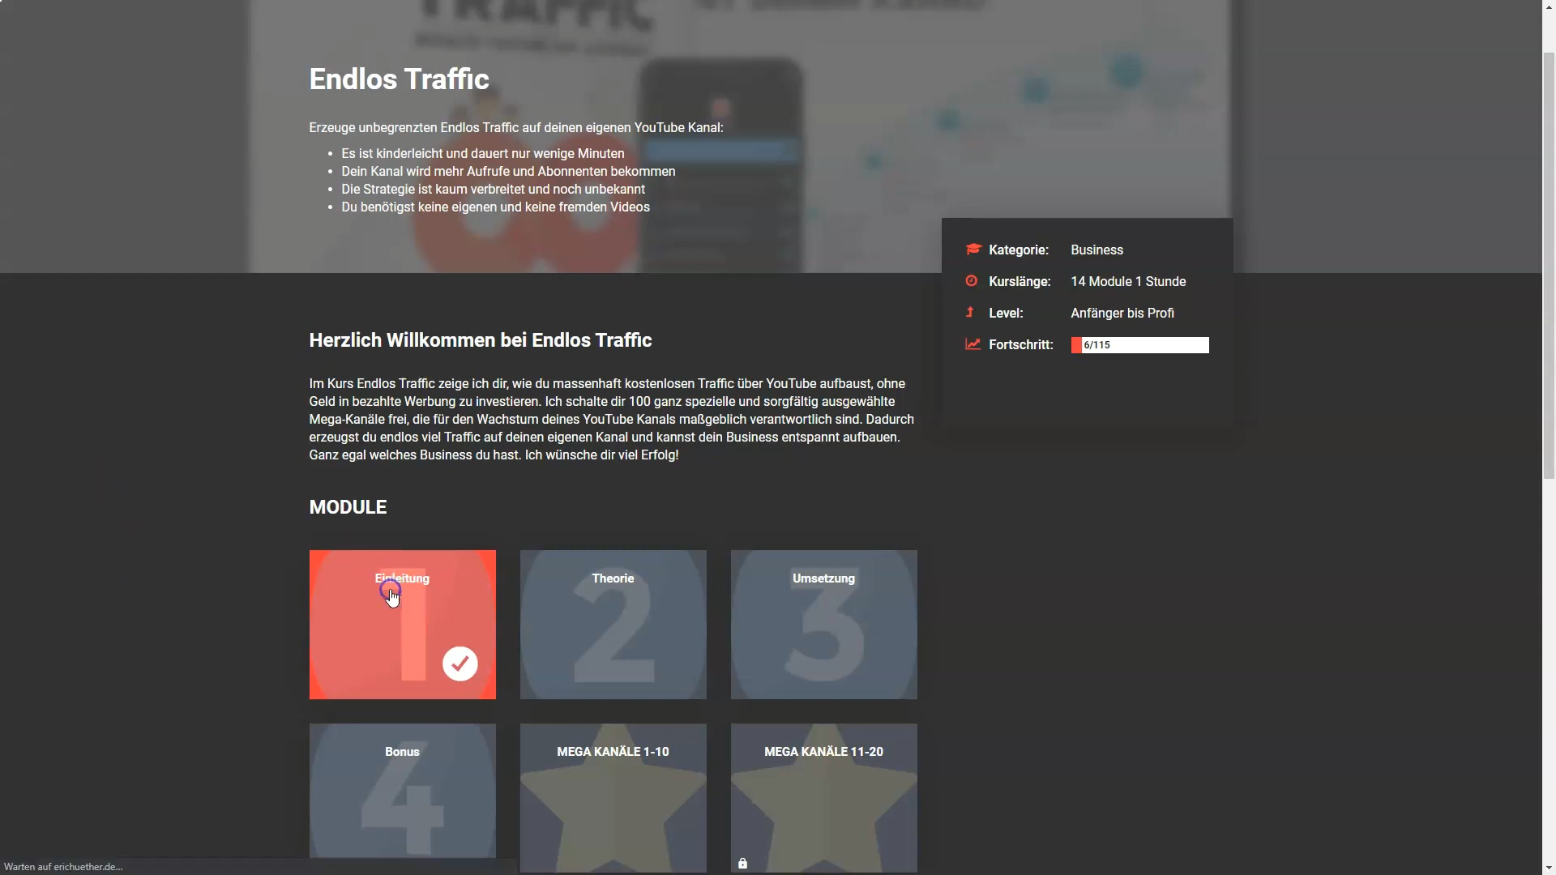Image resolution: width=1556 pixels, height=875 pixels.
Task: Click the Level arrow icon
Action: tap(969, 312)
